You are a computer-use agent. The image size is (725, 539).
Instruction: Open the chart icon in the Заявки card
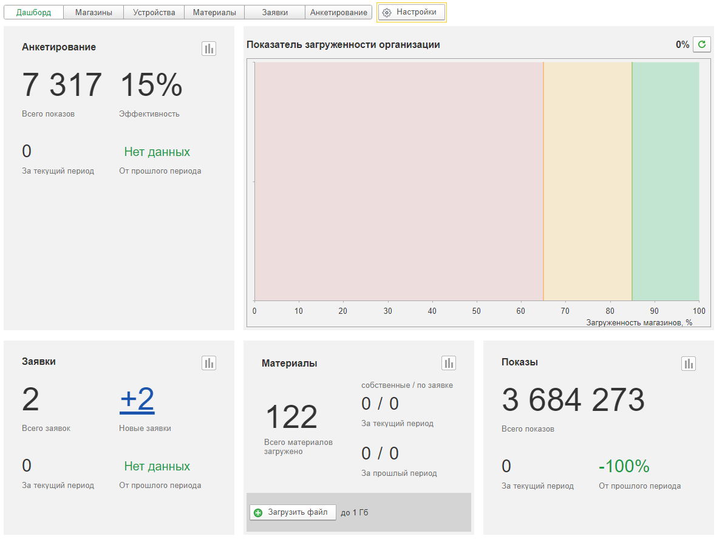coord(209,363)
